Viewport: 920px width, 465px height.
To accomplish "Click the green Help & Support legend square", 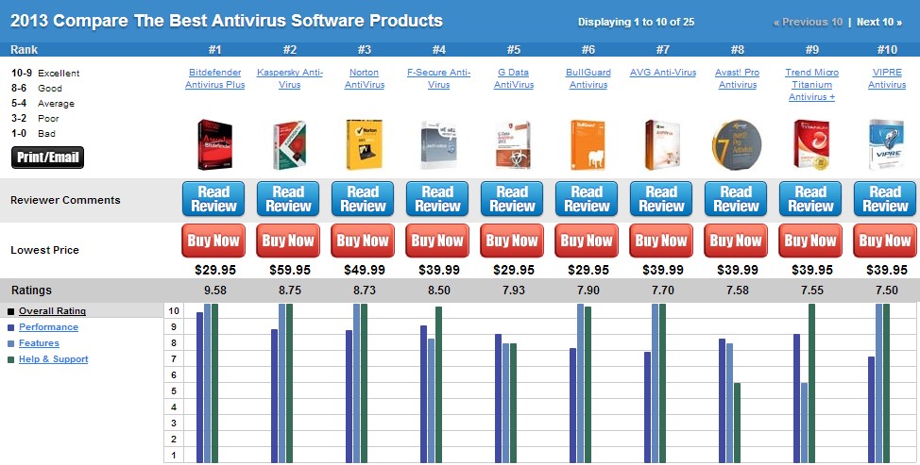I will coord(10,360).
